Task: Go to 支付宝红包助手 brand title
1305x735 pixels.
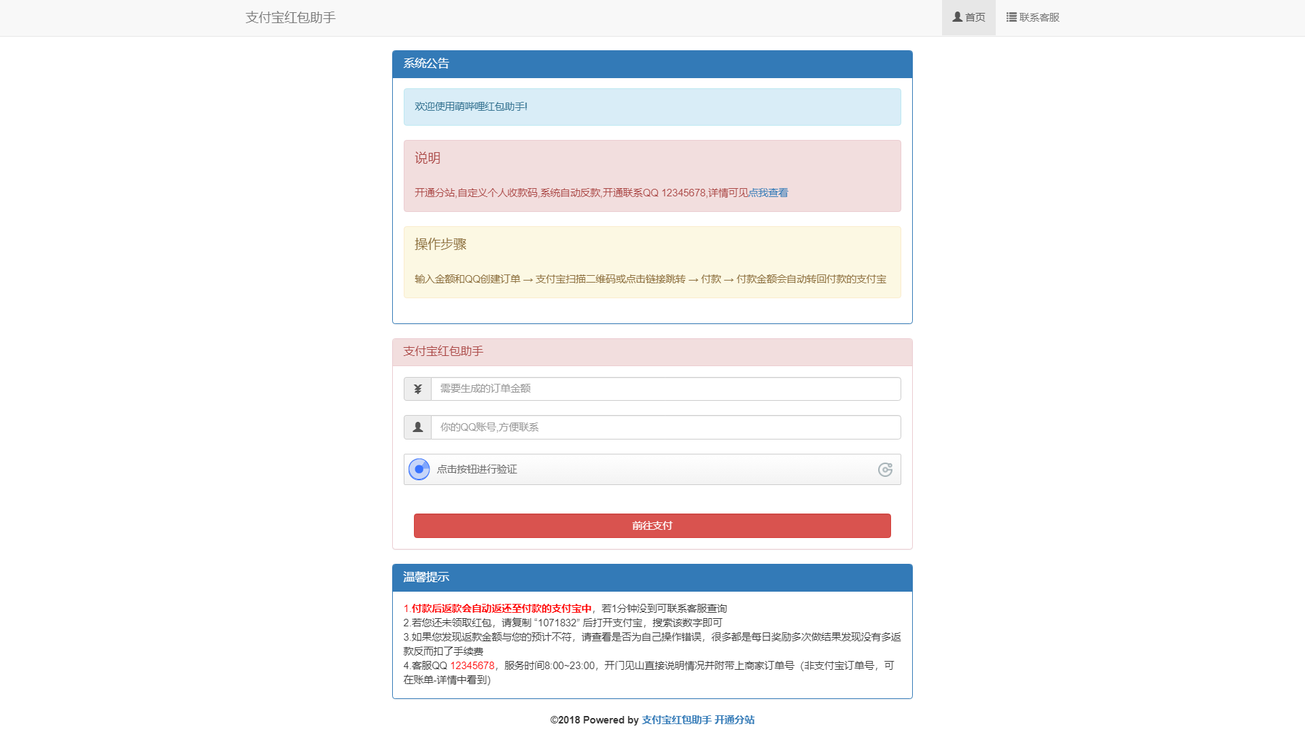Action: point(290,18)
